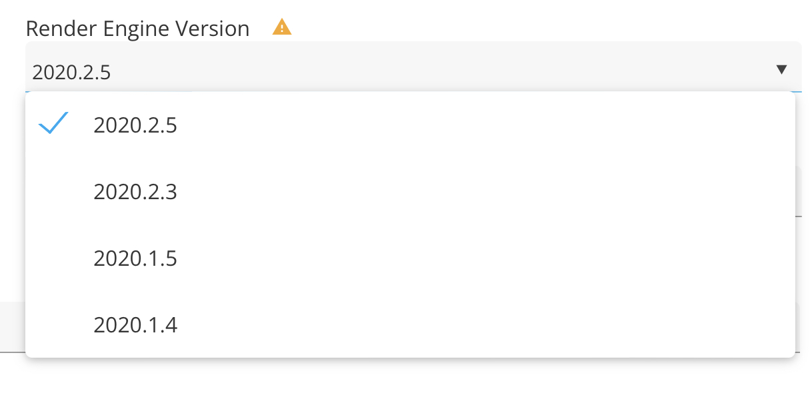The height and width of the screenshot is (399, 812).
Task: Click the Render Engine Version combo box field
Action: point(400,69)
